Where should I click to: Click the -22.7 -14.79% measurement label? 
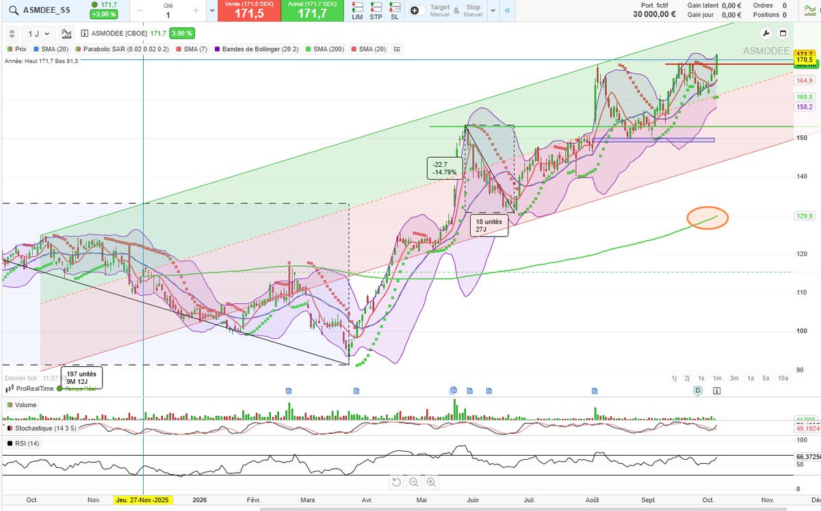click(x=445, y=168)
